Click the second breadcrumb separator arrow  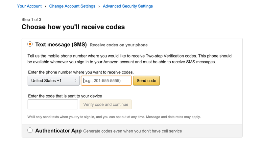(x=99, y=6)
